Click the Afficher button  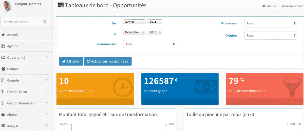tap(71, 61)
